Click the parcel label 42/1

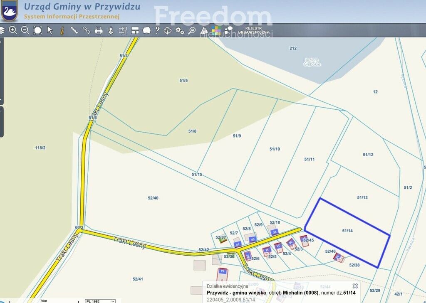399,294
